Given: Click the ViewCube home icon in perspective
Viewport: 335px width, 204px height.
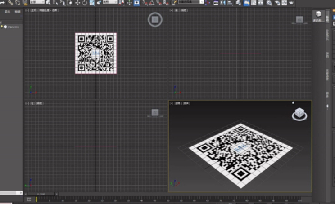Looking at the screenshot, I should point(293,103).
